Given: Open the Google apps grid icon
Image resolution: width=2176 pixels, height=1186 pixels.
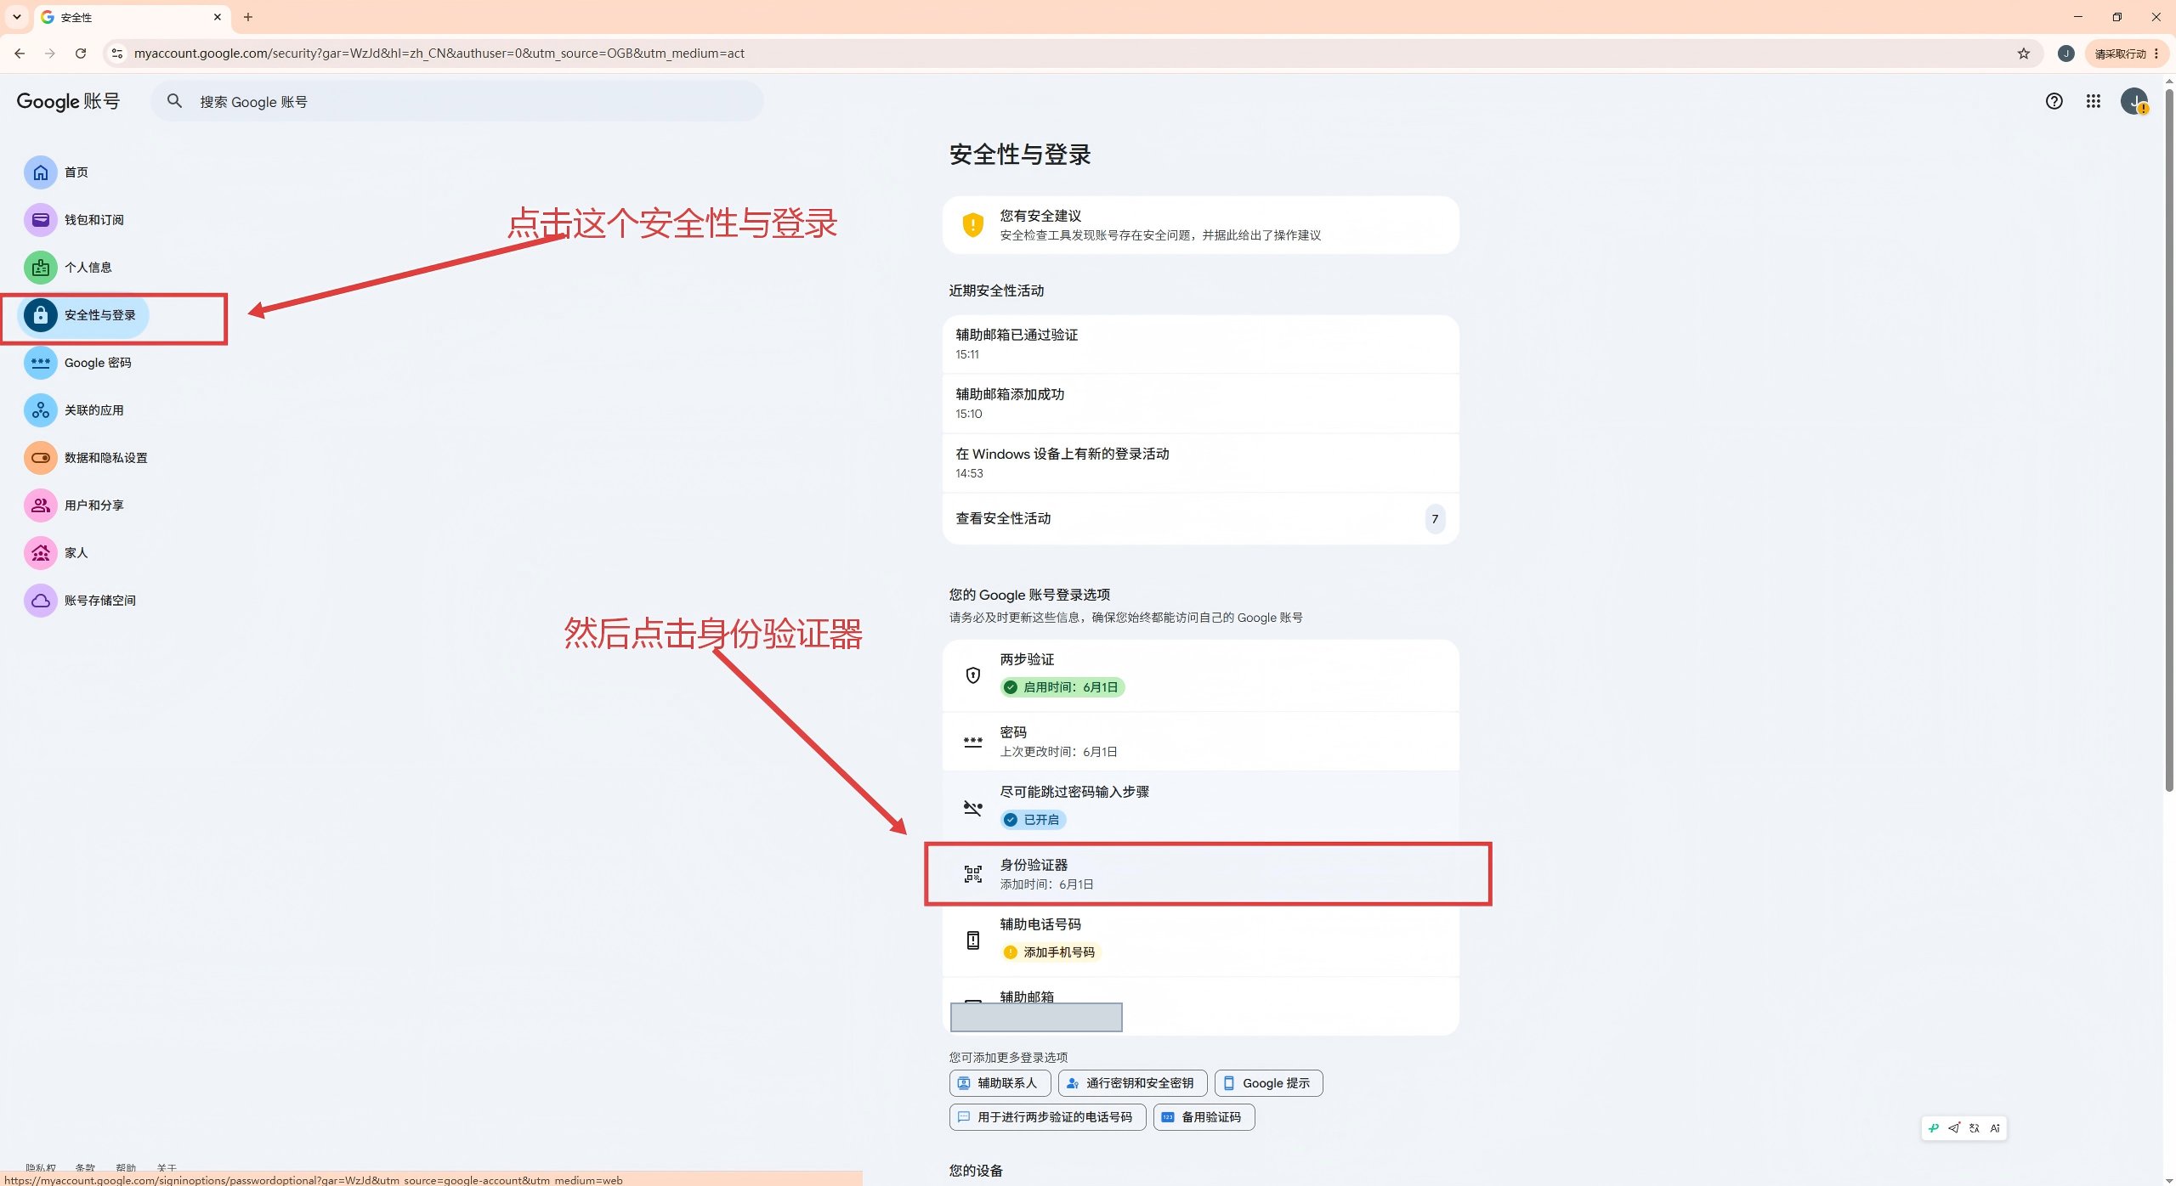Looking at the screenshot, I should click(x=2094, y=101).
